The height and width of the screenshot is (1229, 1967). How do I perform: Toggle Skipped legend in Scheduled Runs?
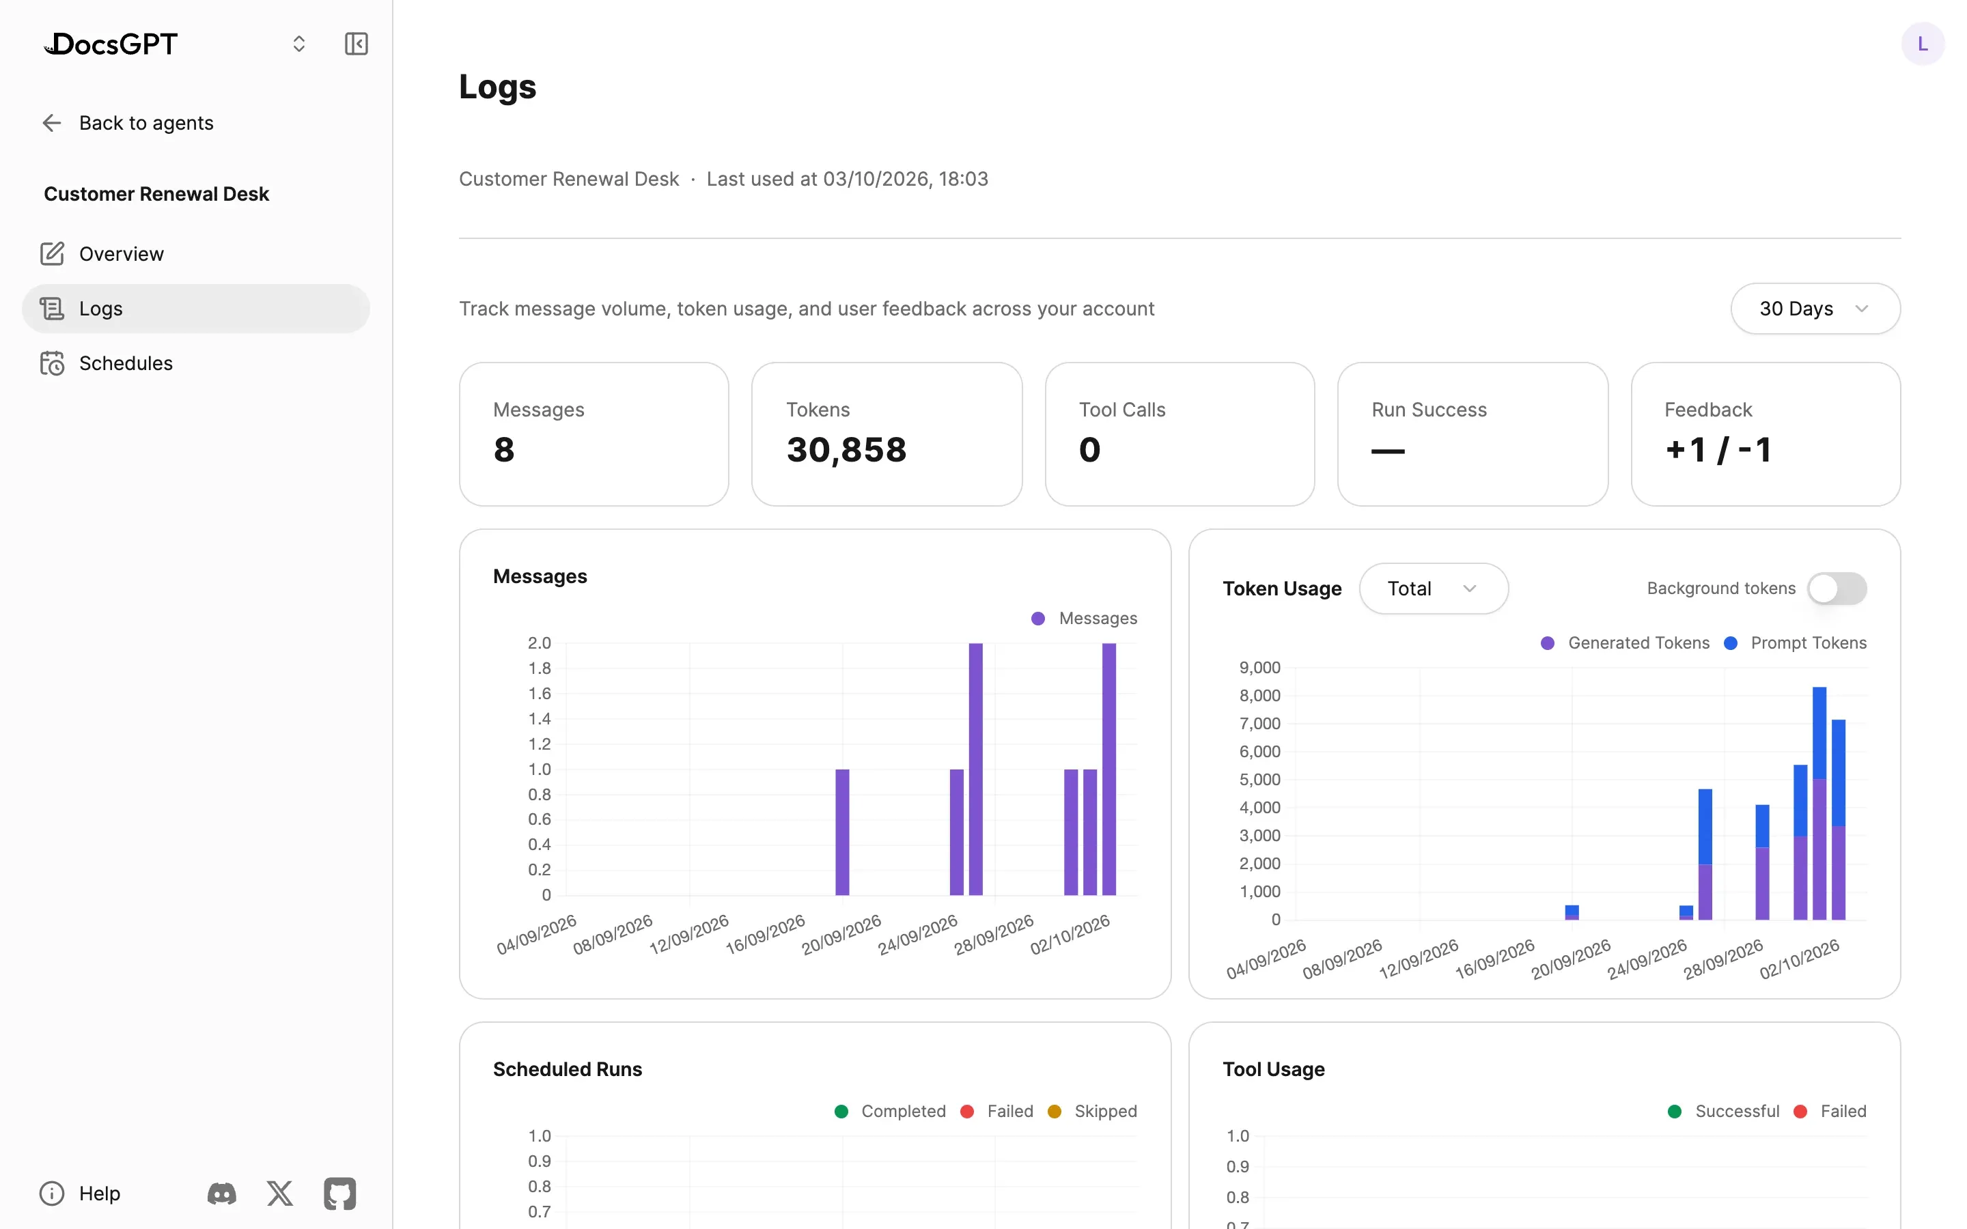tap(1092, 1111)
